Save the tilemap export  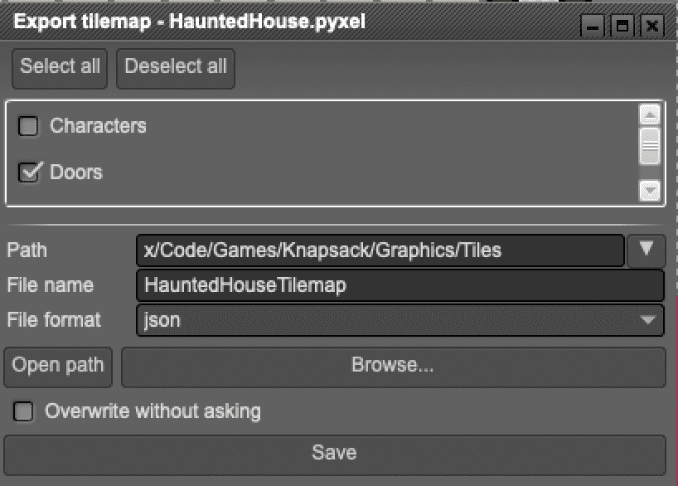click(334, 453)
